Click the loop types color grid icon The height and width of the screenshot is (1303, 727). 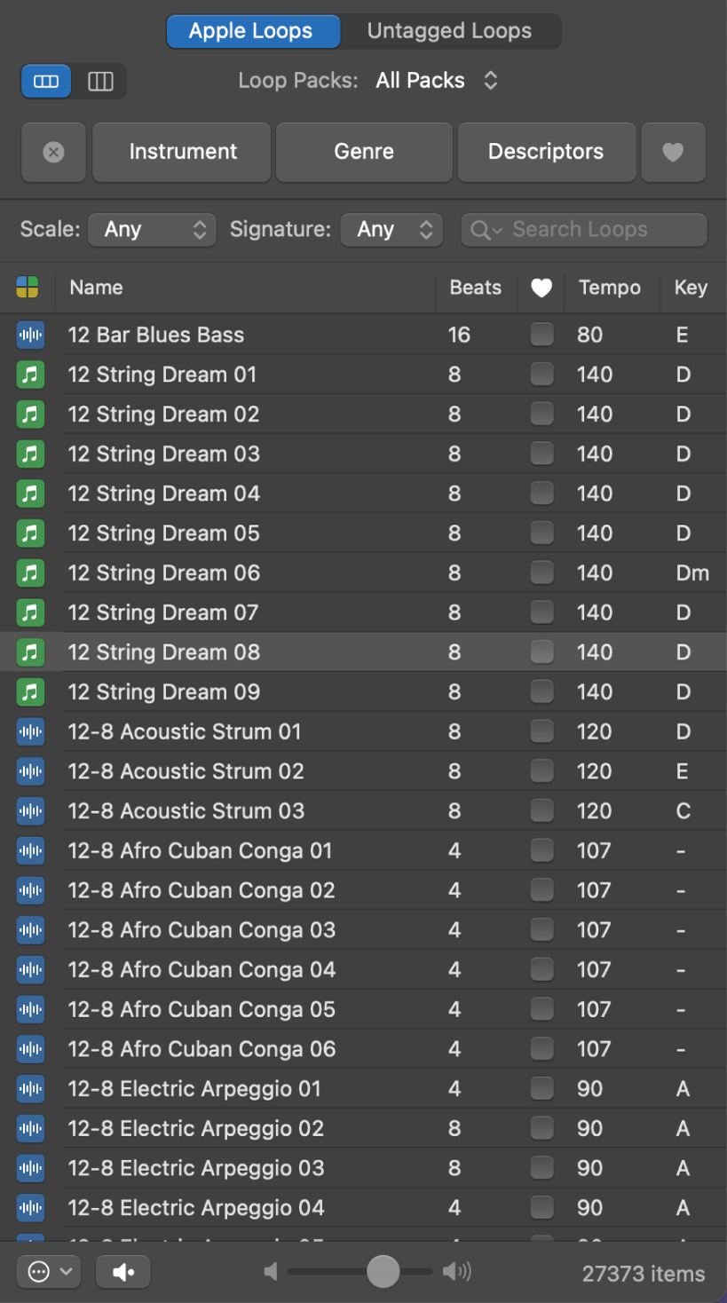tap(28, 288)
